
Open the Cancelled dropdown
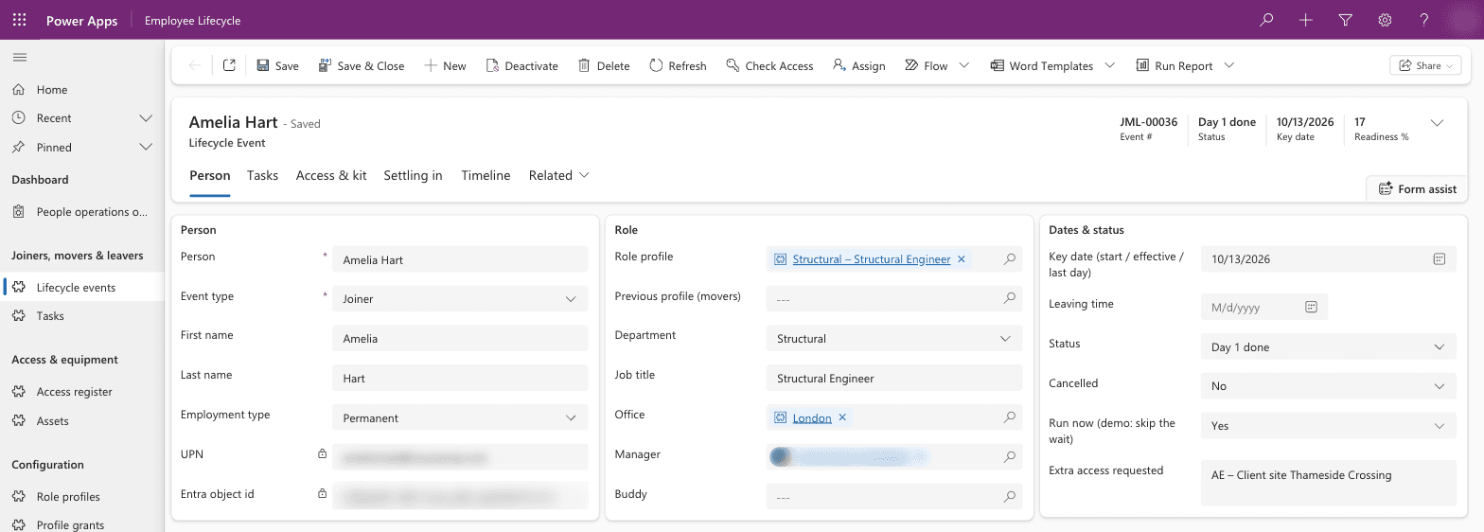point(1328,386)
